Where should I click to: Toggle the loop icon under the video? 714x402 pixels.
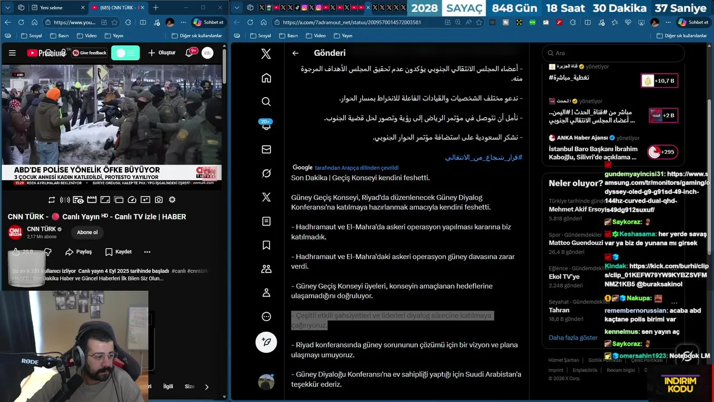(x=51, y=200)
